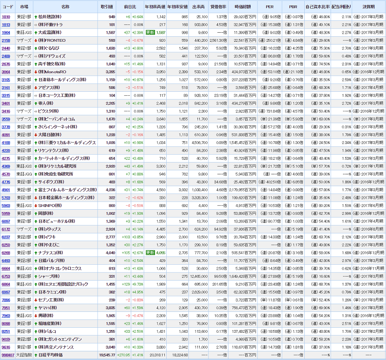Click the PBR column header
The height and width of the screenshot is (360, 386).
(293, 7)
